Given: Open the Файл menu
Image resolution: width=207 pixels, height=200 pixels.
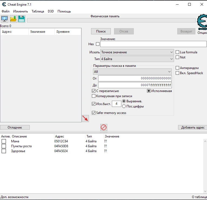Looking at the screenshot, I should point(6,11).
